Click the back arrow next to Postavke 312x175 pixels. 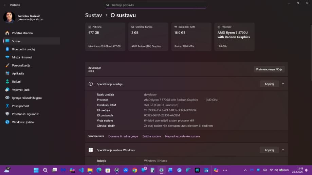[x=5, y=5]
